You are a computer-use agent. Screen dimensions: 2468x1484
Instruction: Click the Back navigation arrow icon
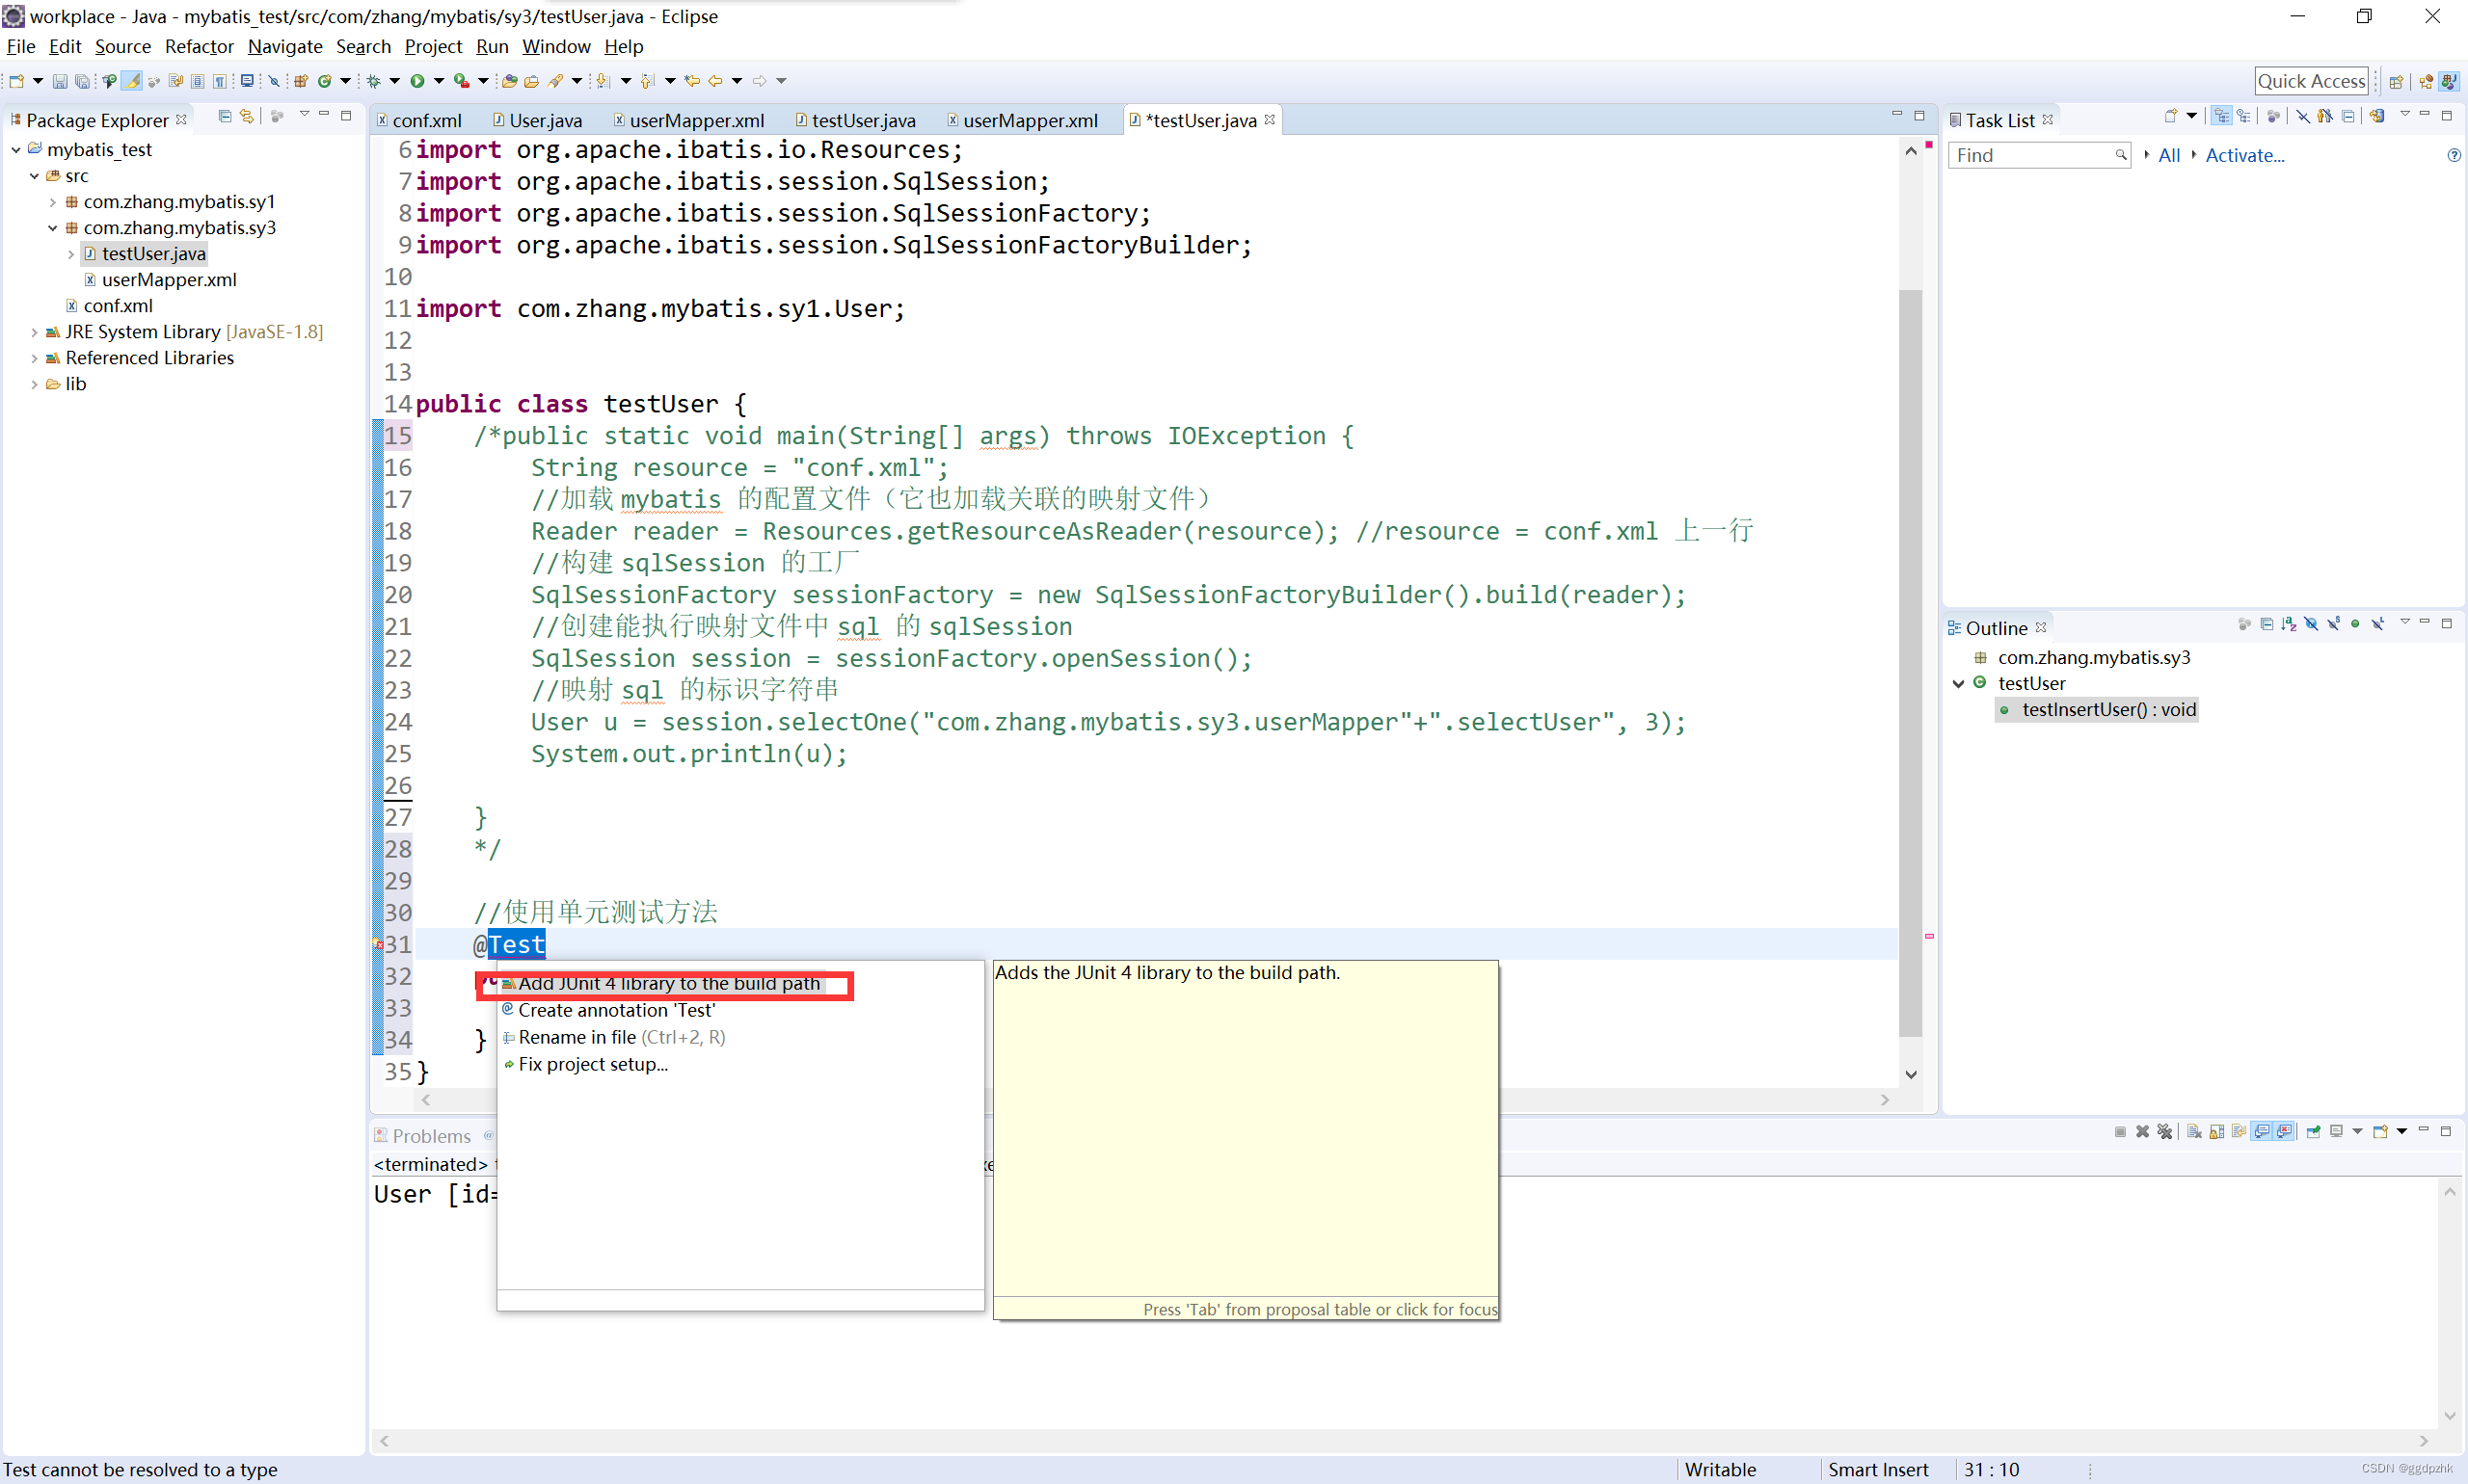[715, 81]
